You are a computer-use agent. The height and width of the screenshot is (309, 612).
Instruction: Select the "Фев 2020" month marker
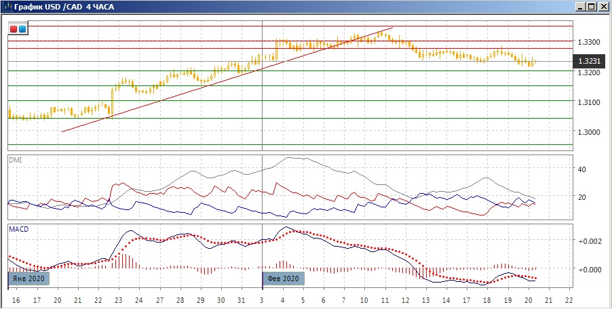click(284, 278)
